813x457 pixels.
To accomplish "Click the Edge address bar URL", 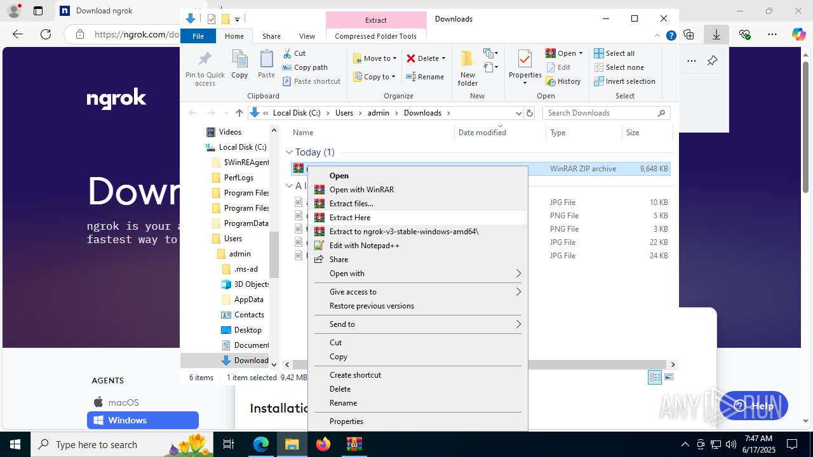I will (x=137, y=34).
